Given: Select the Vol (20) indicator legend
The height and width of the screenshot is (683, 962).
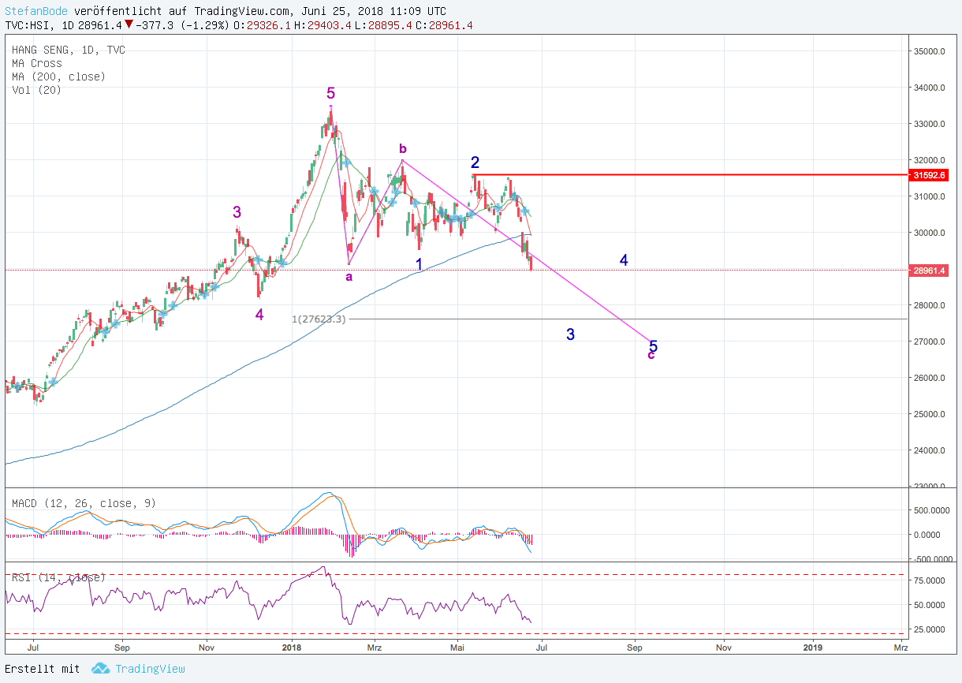Looking at the screenshot, I should click(x=37, y=90).
